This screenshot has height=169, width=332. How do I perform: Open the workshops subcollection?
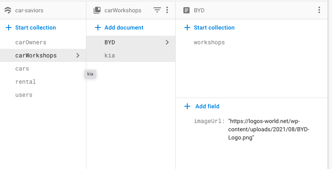point(209,42)
